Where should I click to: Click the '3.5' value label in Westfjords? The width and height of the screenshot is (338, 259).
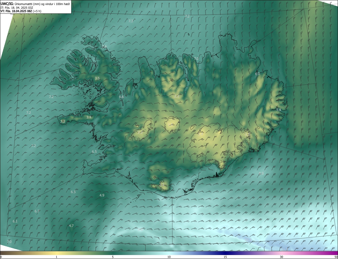tap(97, 78)
